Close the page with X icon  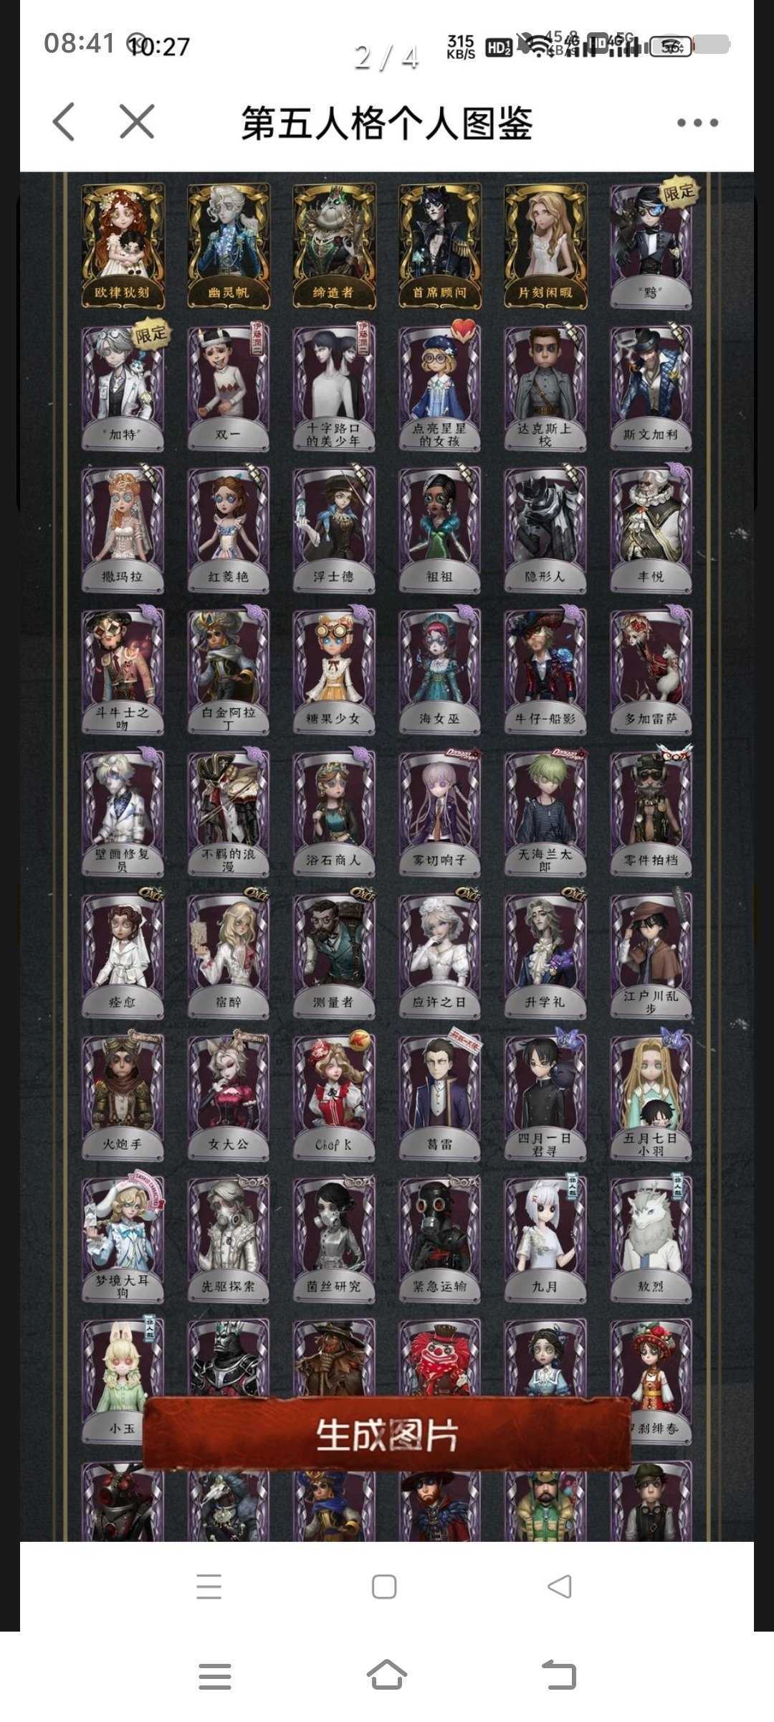pos(137,121)
